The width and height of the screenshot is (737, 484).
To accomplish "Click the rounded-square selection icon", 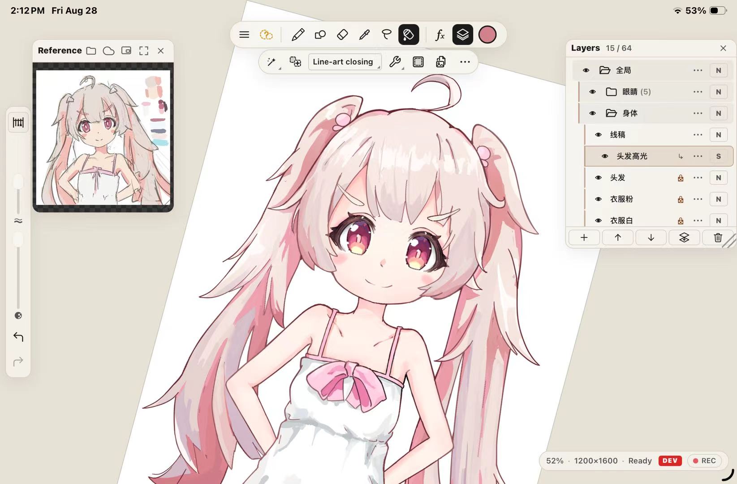I will (x=418, y=62).
